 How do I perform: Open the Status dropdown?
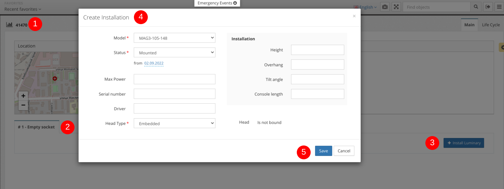point(174,53)
